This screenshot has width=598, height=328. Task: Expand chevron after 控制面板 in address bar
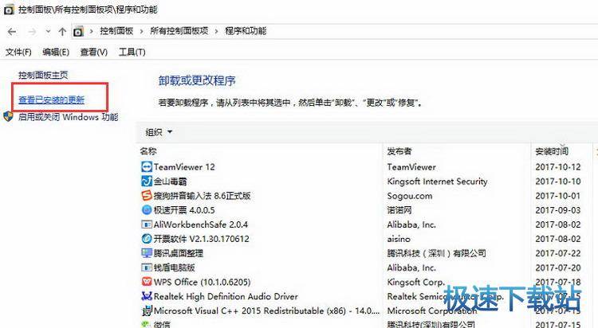(141, 31)
